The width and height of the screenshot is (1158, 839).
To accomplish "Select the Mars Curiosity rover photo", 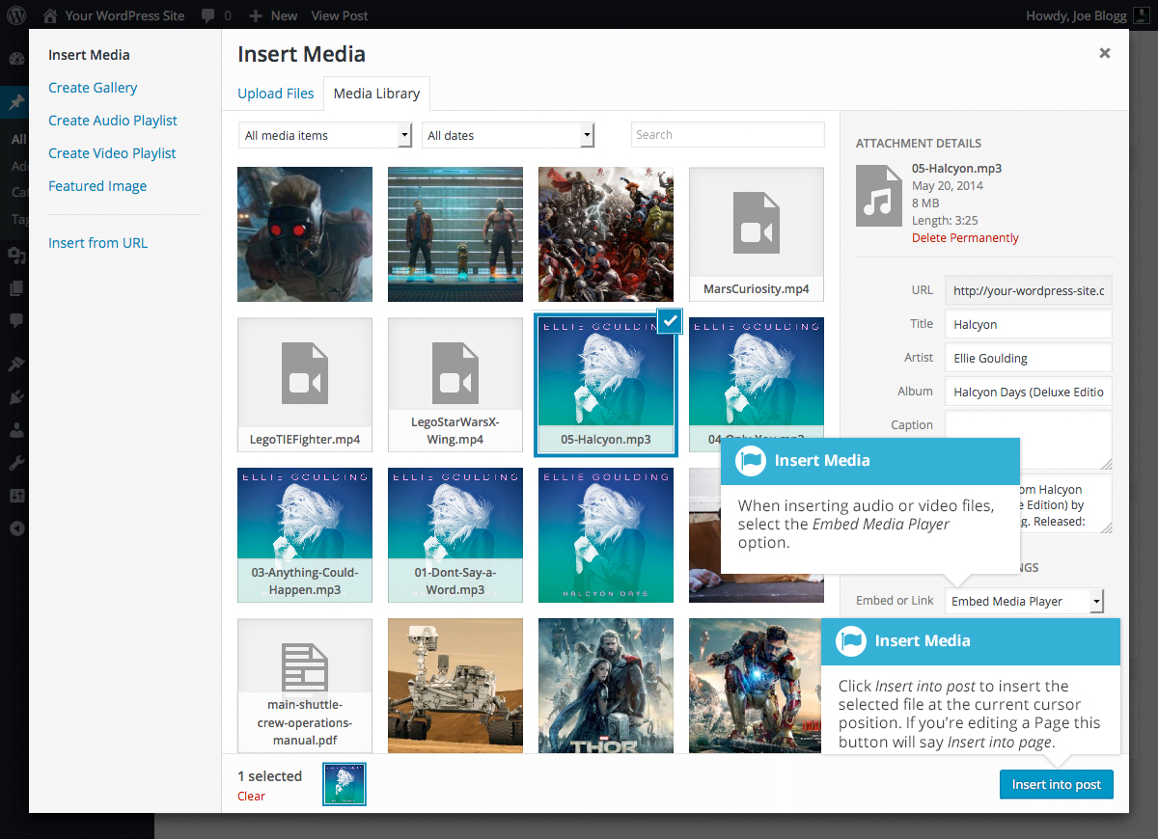I will [x=455, y=686].
